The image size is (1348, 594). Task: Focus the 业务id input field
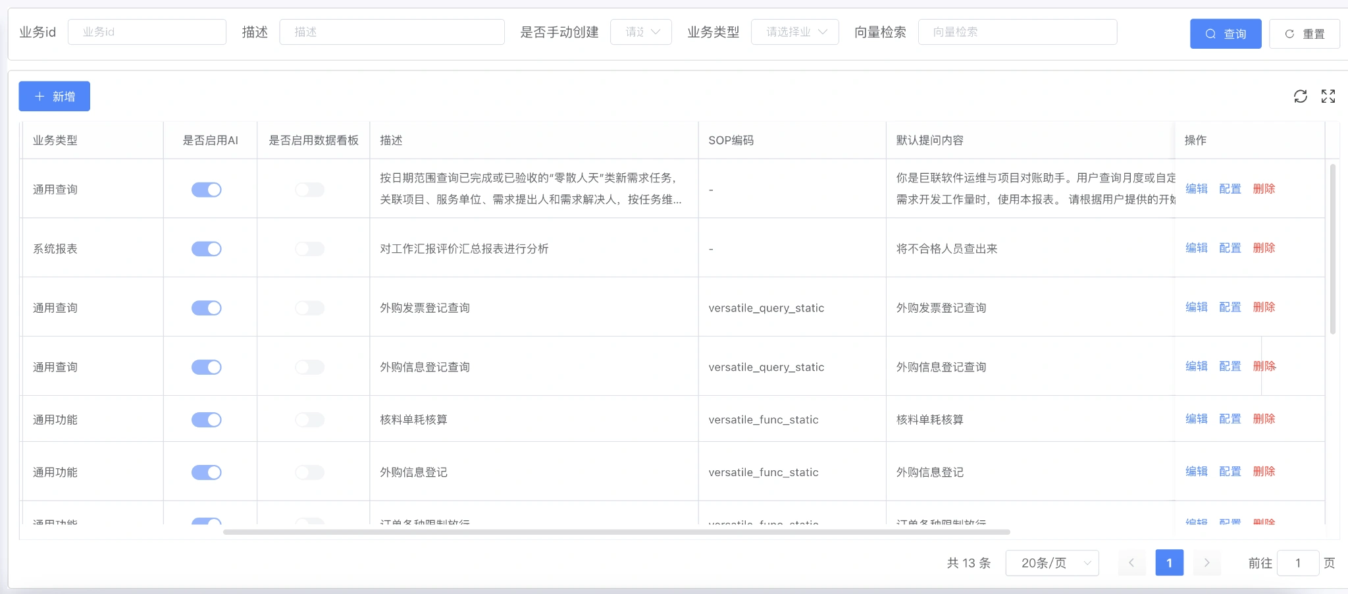click(147, 32)
